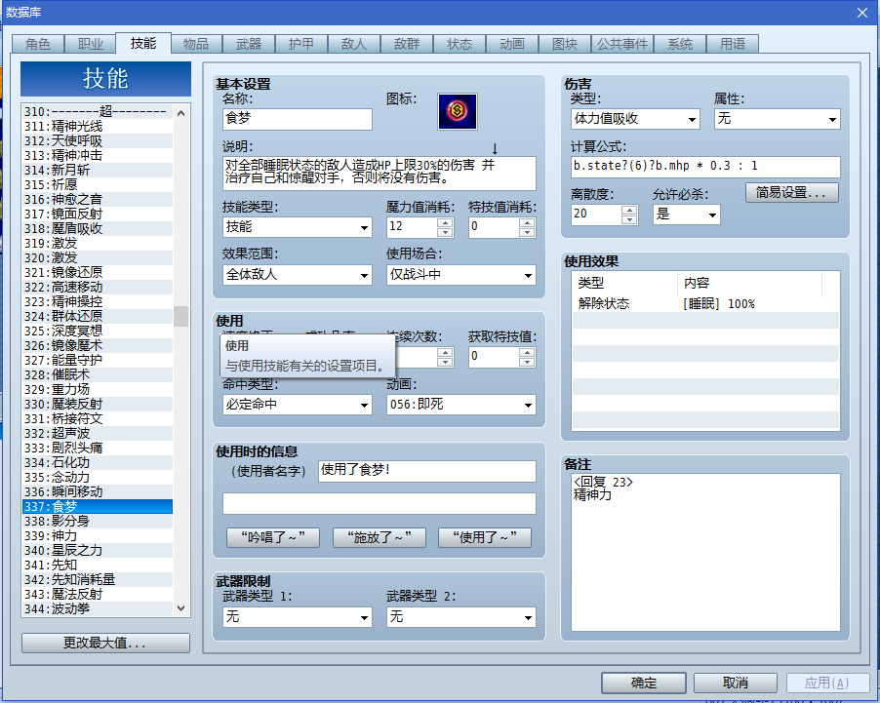Open the 属性 dropdown

coord(778,119)
